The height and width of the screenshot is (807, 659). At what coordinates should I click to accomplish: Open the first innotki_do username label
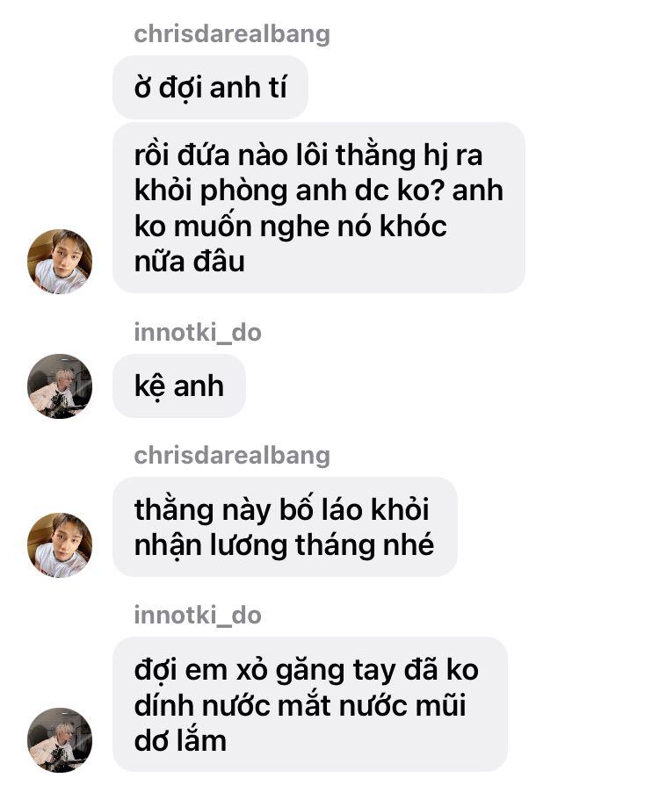tap(198, 333)
